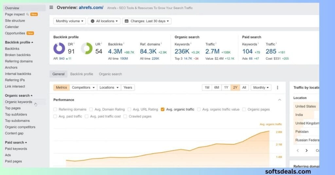Enable the Avg. URL Rating checkbox
Image resolution: width=335 pixels, height=175 pixels.
click(129, 109)
